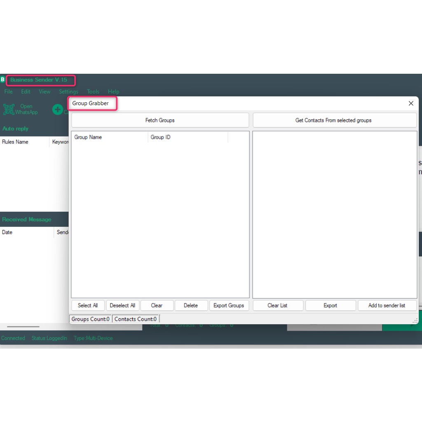Close the Group Grabber dialog
The image size is (422, 422).
(411, 103)
